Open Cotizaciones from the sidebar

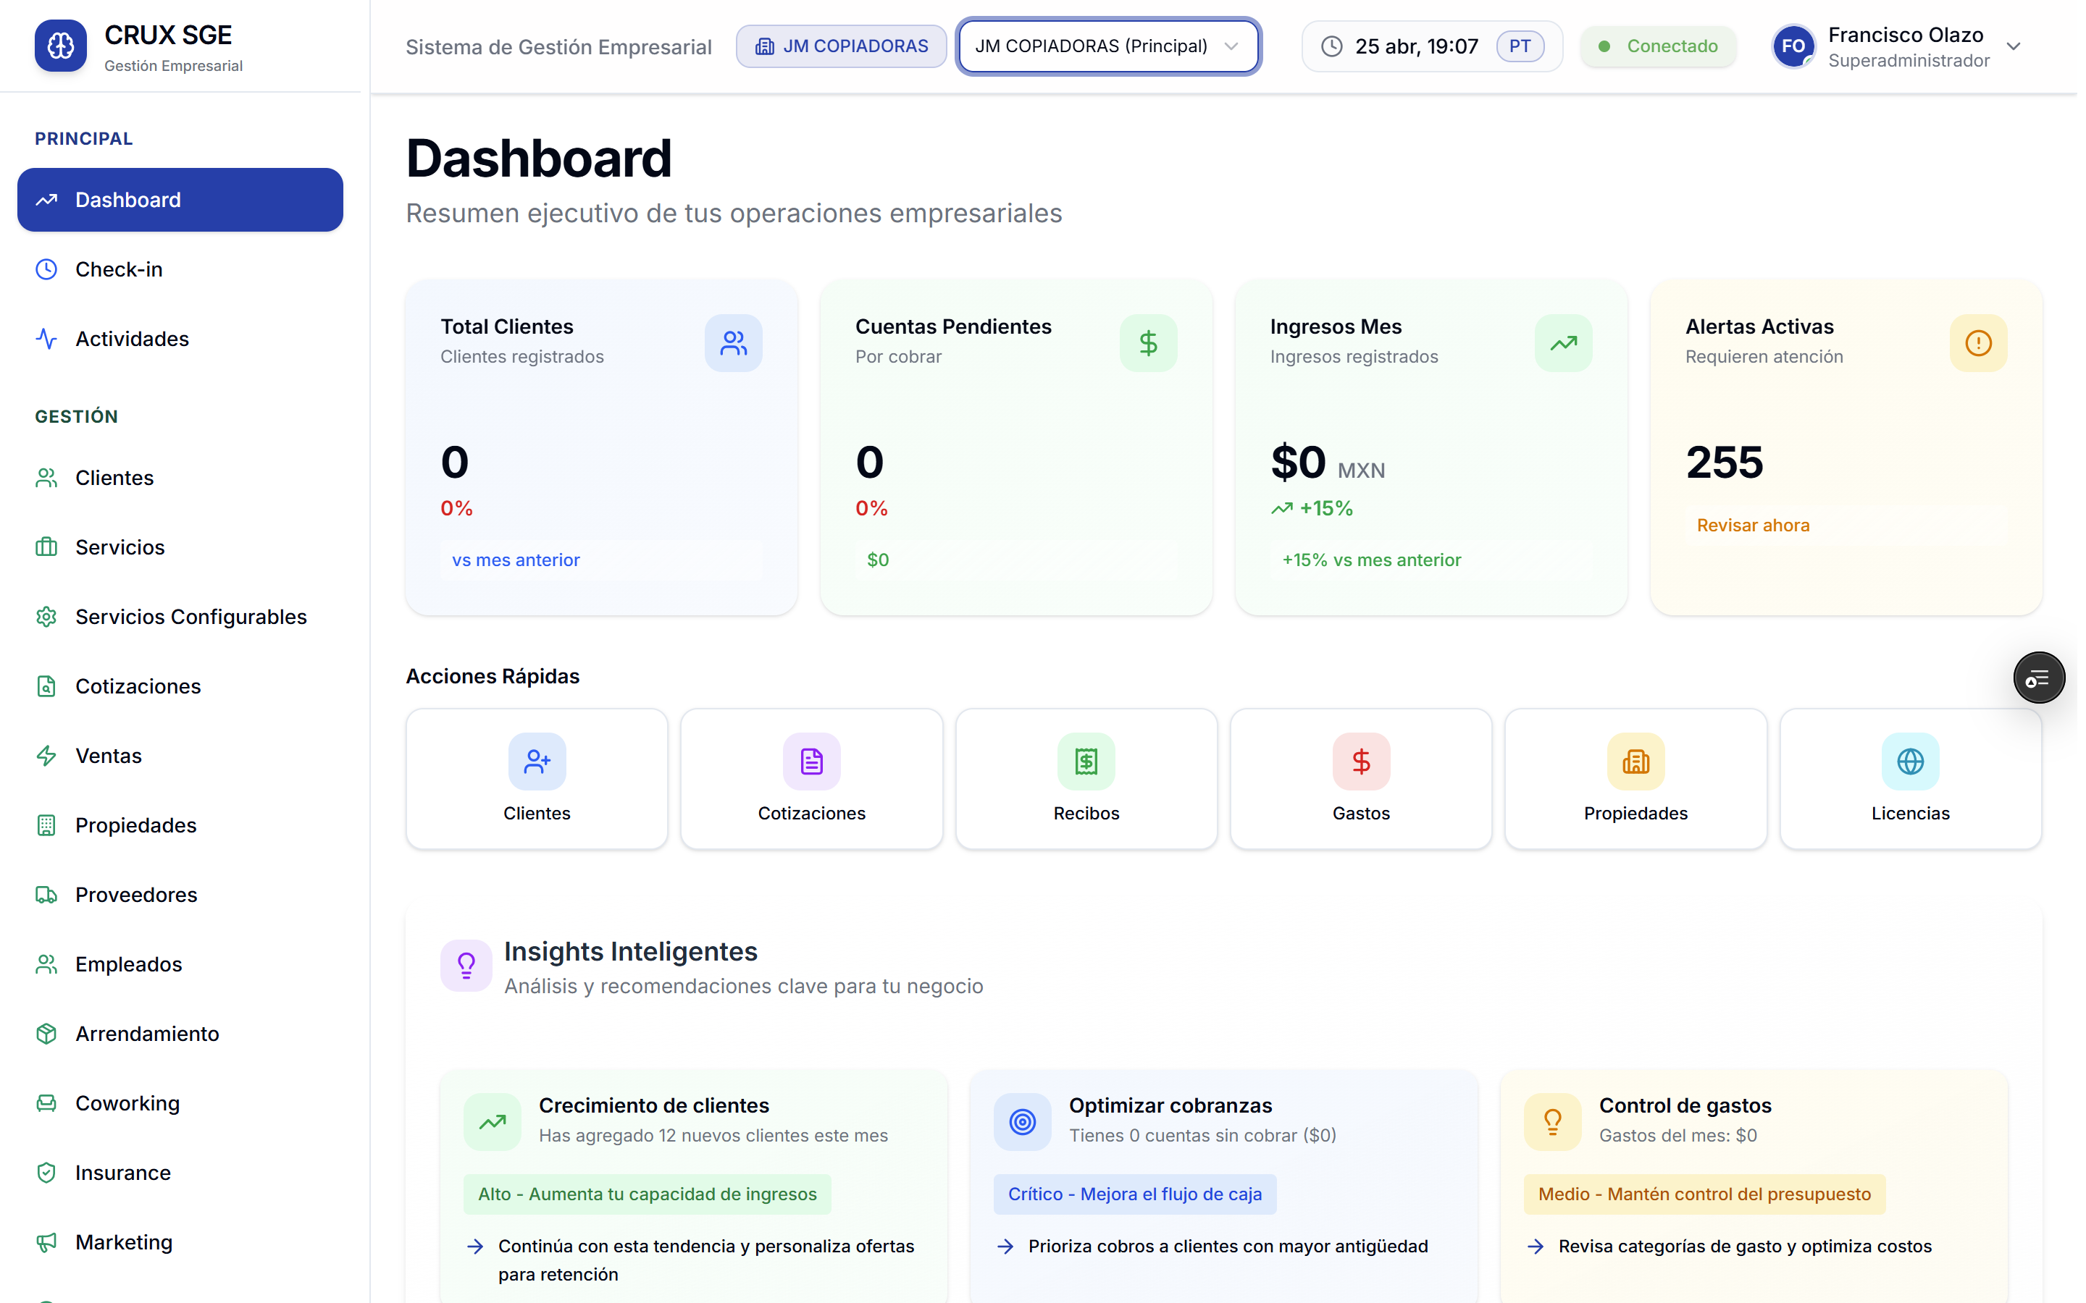(x=138, y=688)
